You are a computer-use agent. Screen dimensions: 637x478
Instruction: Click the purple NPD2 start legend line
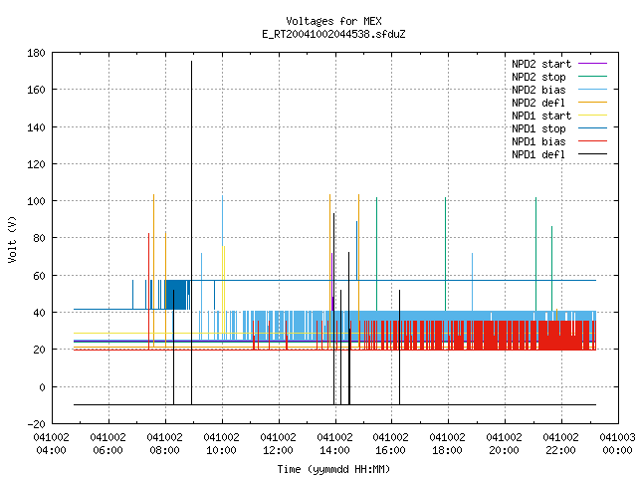(x=592, y=64)
